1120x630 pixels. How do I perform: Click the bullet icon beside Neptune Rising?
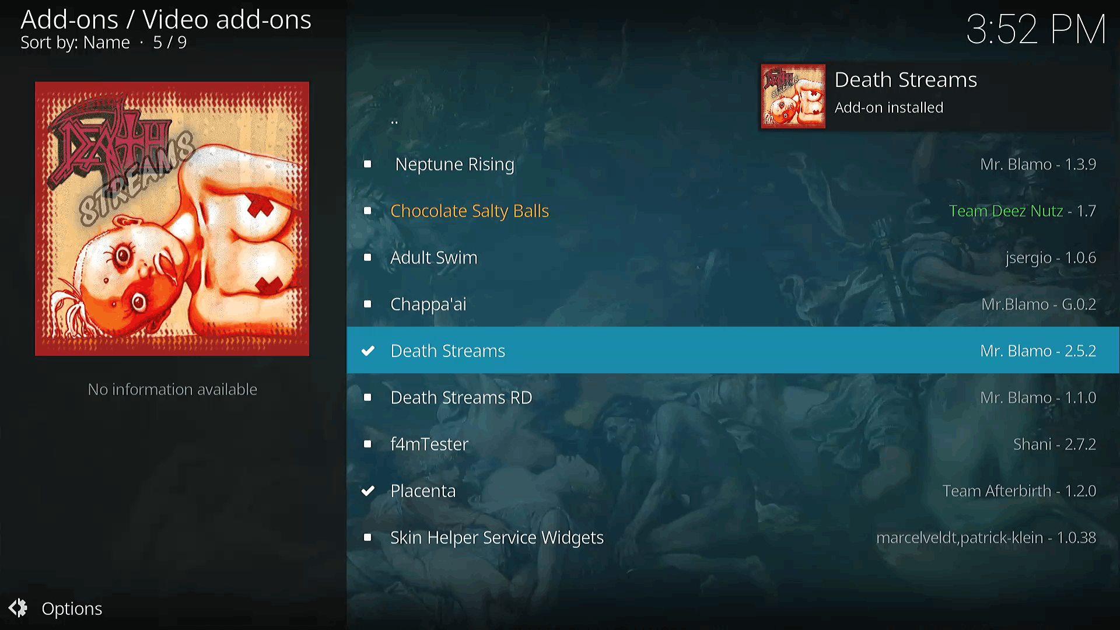367,164
